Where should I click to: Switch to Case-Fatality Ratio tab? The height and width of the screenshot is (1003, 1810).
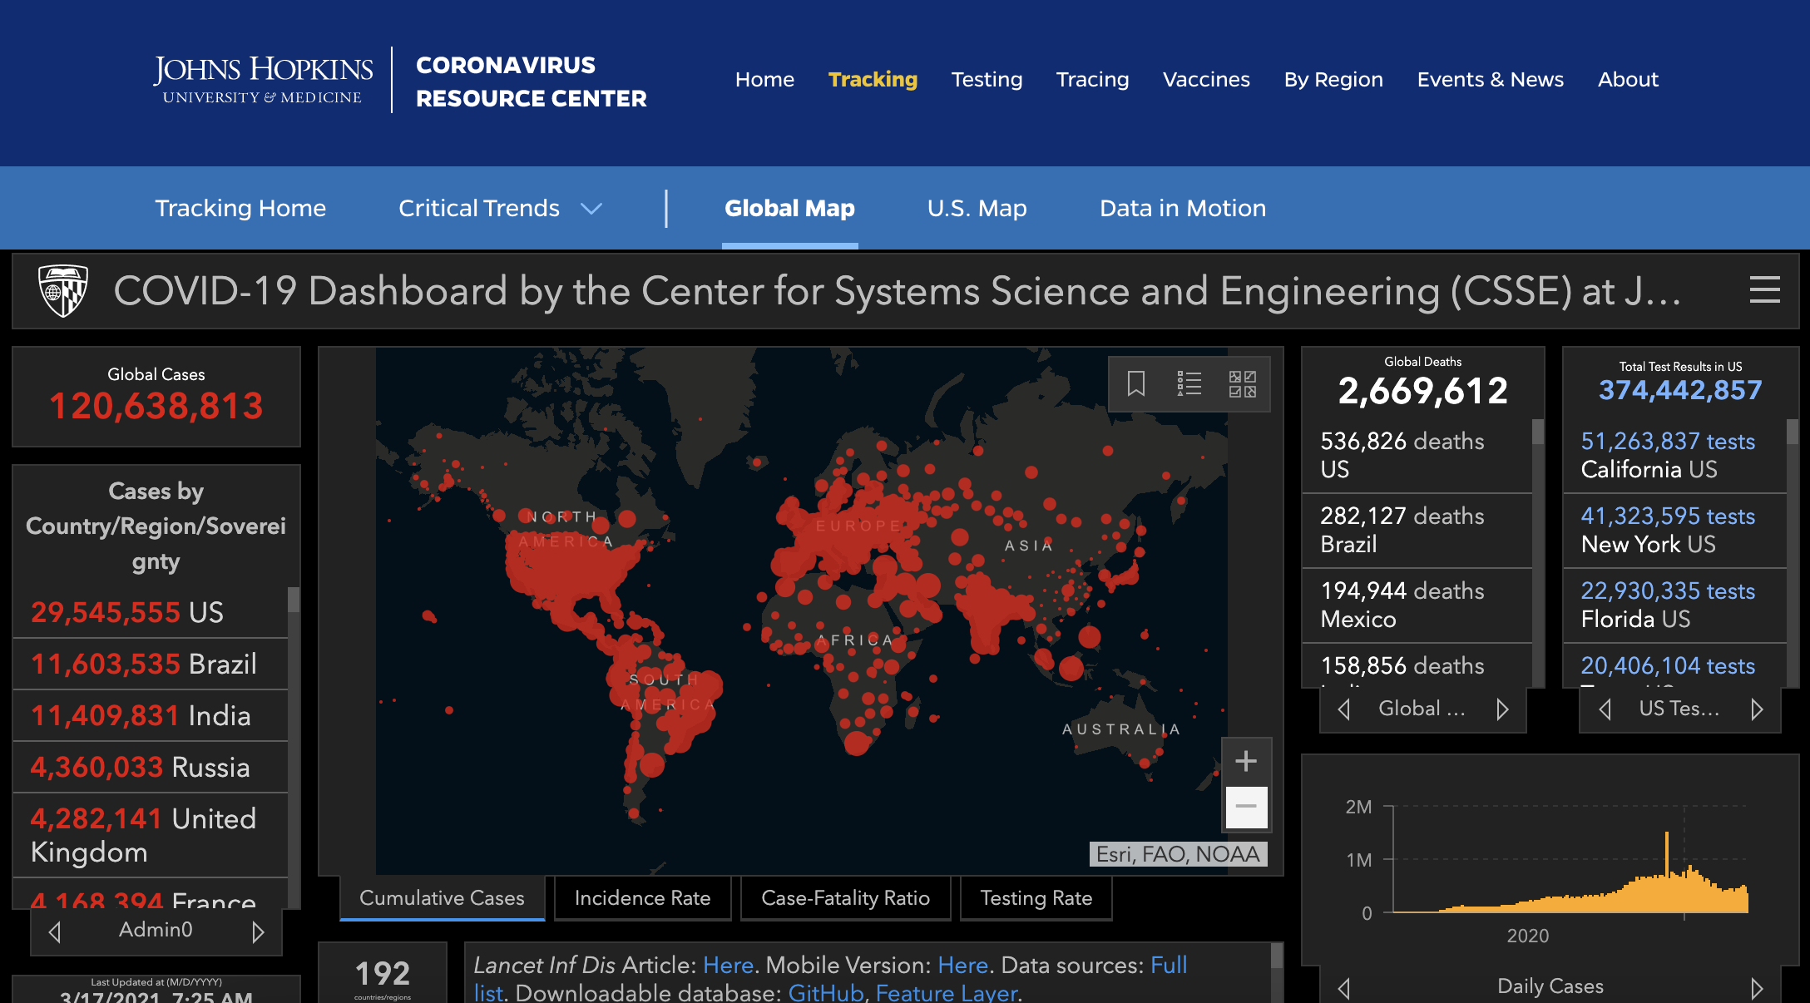pyautogui.click(x=845, y=898)
